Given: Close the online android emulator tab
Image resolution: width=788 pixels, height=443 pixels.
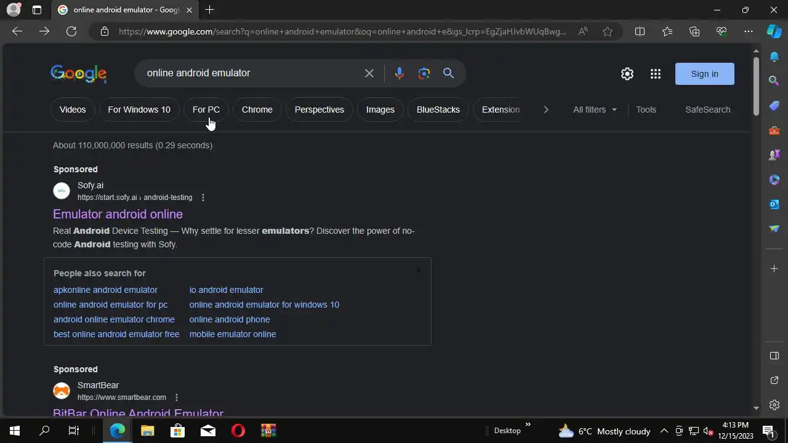Looking at the screenshot, I should tap(189, 10).
